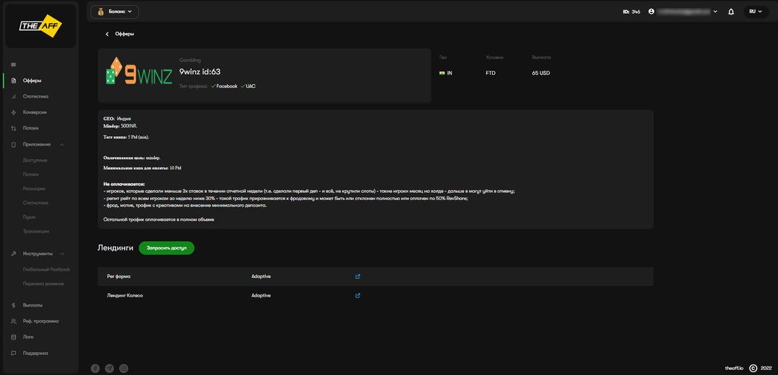Open the Telegram social icon in footer

pos(109,368)
